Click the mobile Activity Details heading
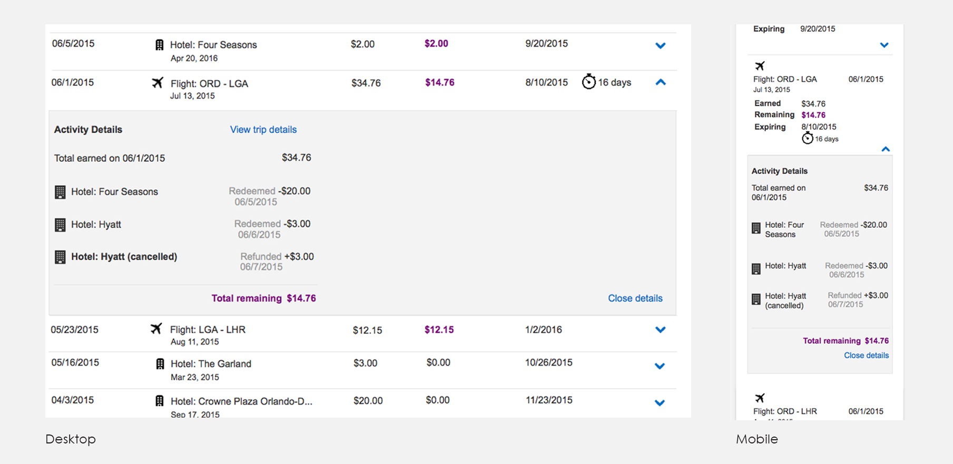953x464 pixels. point(779,171)
